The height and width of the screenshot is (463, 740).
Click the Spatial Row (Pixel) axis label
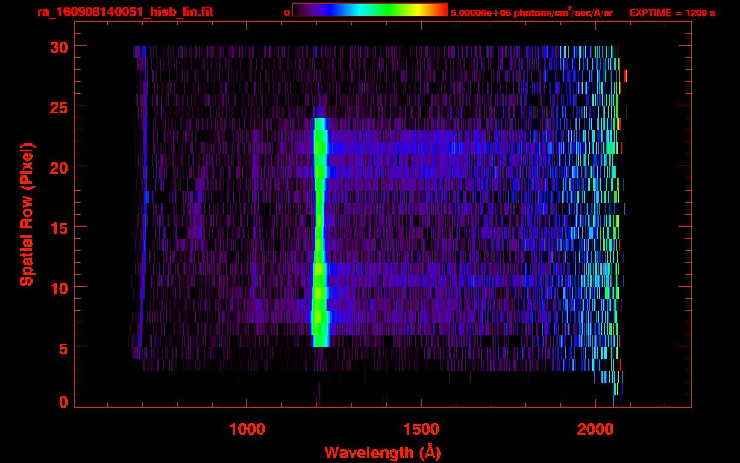pyautogui.click(x=27, y=215)
